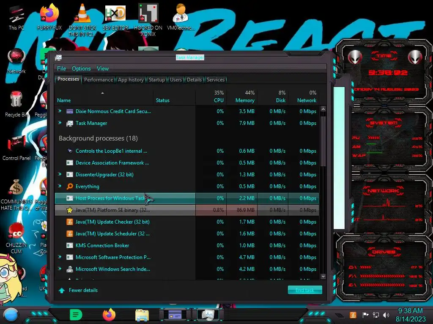Open Action Center flag tray icon

(365, 315)
